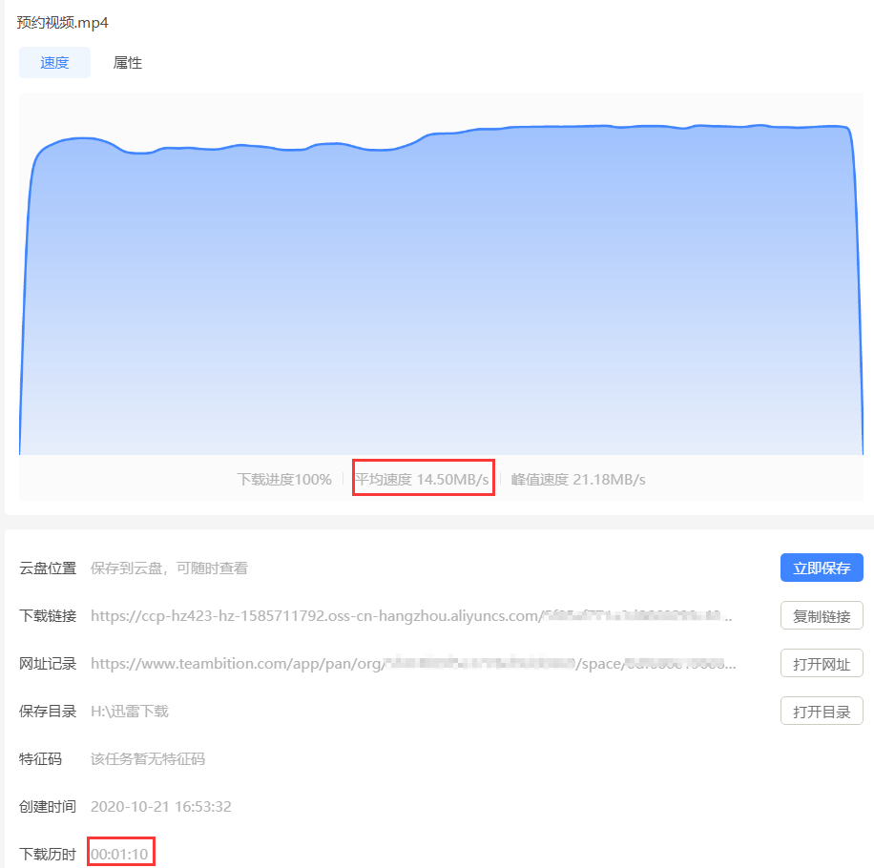Click the 下载进度100% status text
The image size is (874, 868).
(x=284, y=480)
